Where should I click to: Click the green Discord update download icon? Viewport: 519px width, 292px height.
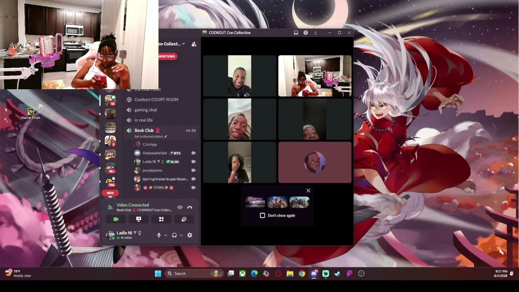click(x=315, y=32)
